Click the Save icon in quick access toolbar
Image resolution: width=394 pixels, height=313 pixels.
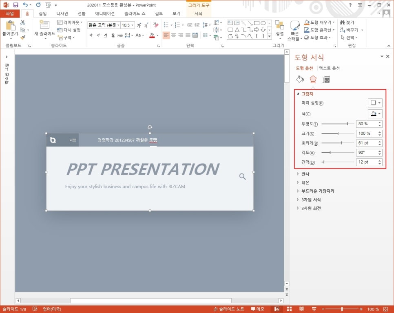tap(15, 5)
